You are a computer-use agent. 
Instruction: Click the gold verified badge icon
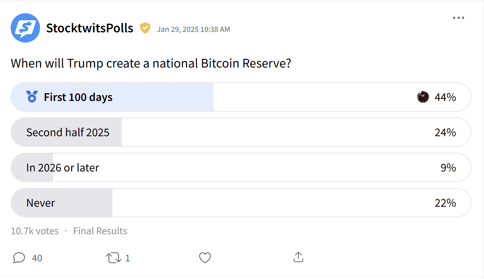[145, 28]
